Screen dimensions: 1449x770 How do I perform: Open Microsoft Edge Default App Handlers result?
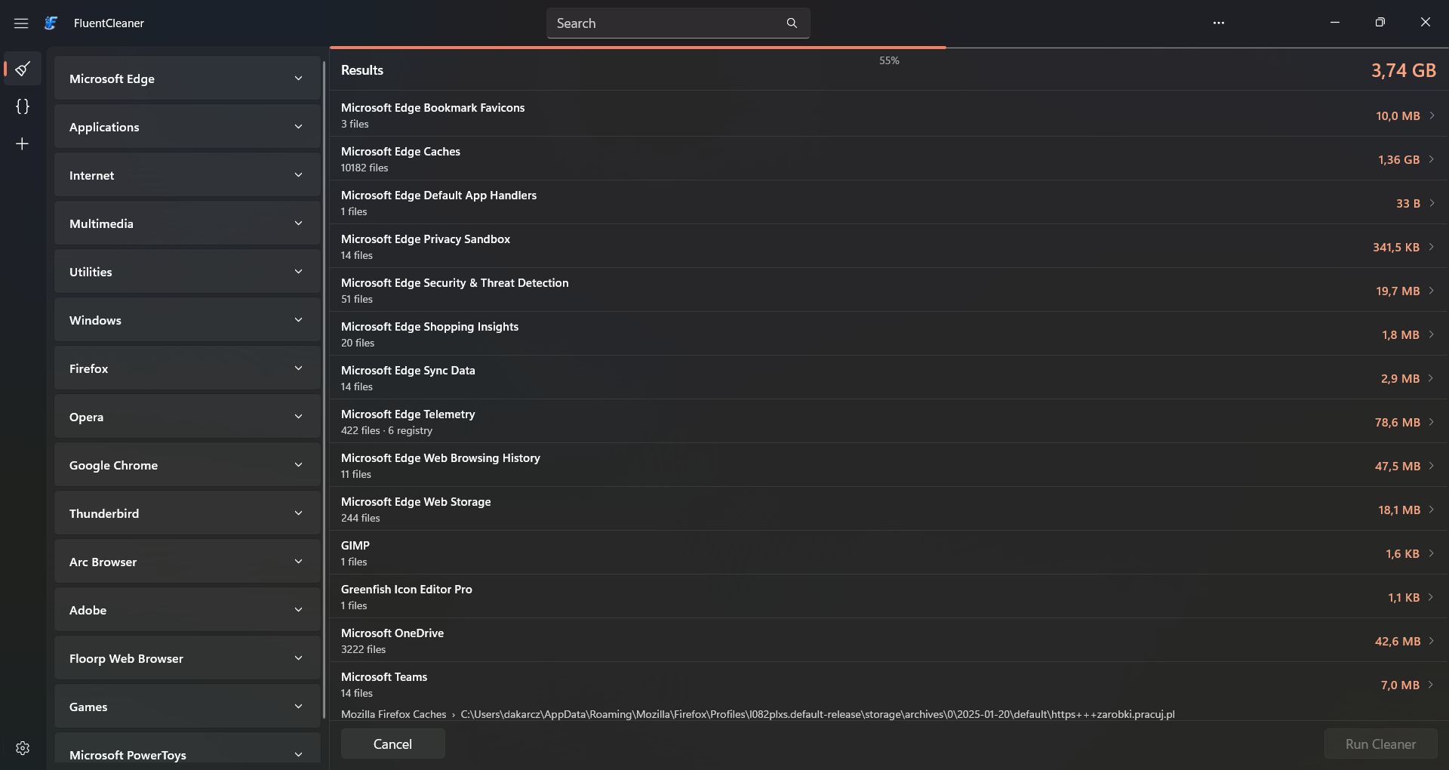pos(888,202)
